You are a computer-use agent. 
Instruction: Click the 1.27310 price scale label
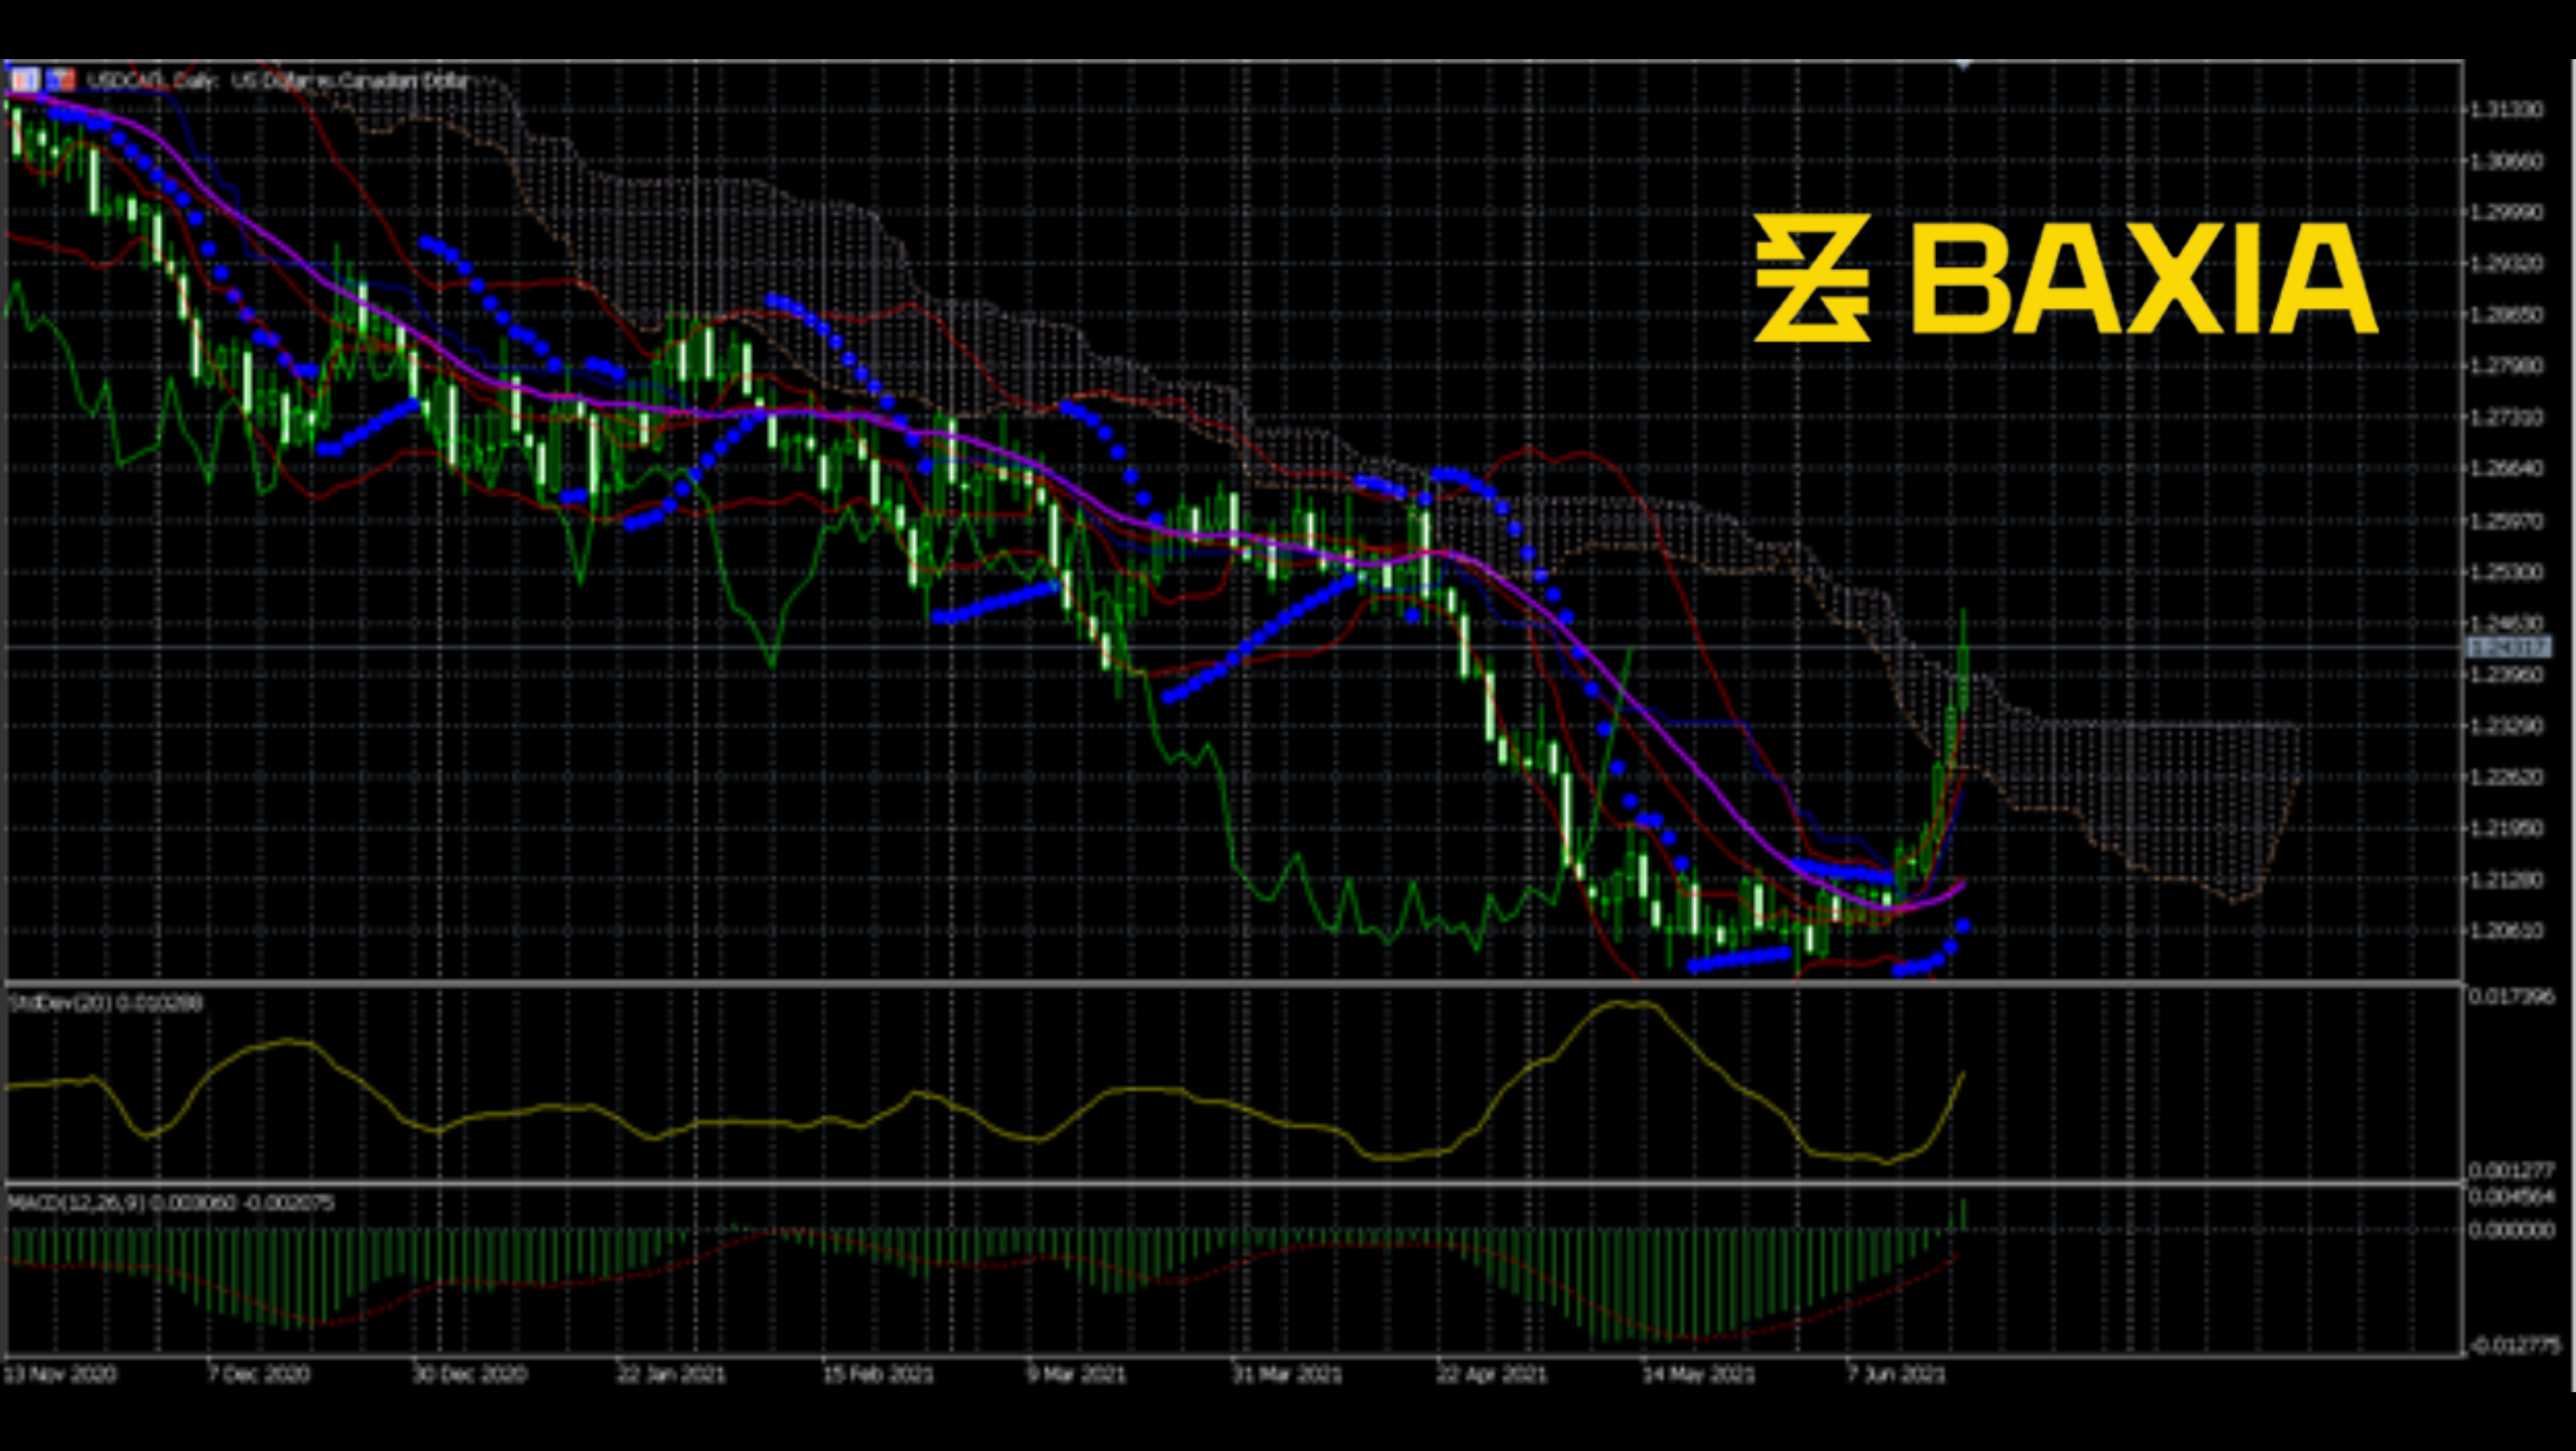[x=2506, y=417]
